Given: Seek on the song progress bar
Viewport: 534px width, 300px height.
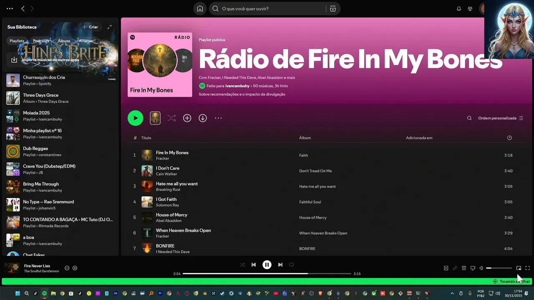Looking at the screenshot, I should click(x=267, y=274).
